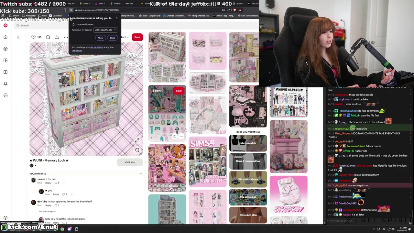Expand 'View 3 replies' under don't be
This screenshot has width=414, height=233.
(49, 212)
